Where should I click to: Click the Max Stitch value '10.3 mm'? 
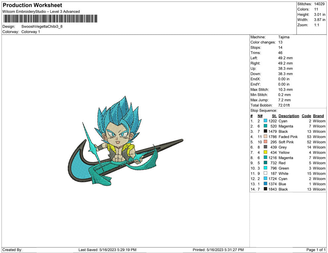285,90
